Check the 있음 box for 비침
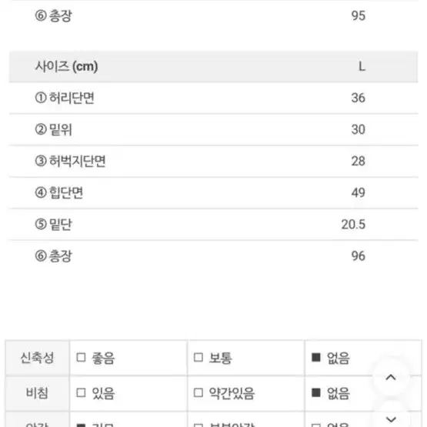The width and height of the screenshot is (427, 427). click(x=81, y=392)
